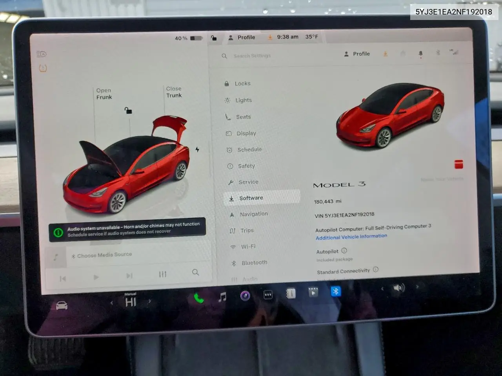Close the Trunk

174,92
